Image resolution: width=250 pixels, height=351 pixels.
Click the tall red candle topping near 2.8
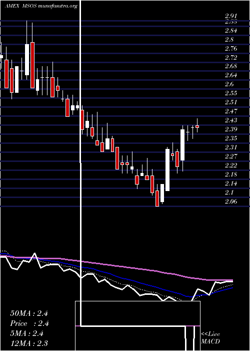[32, 65]
